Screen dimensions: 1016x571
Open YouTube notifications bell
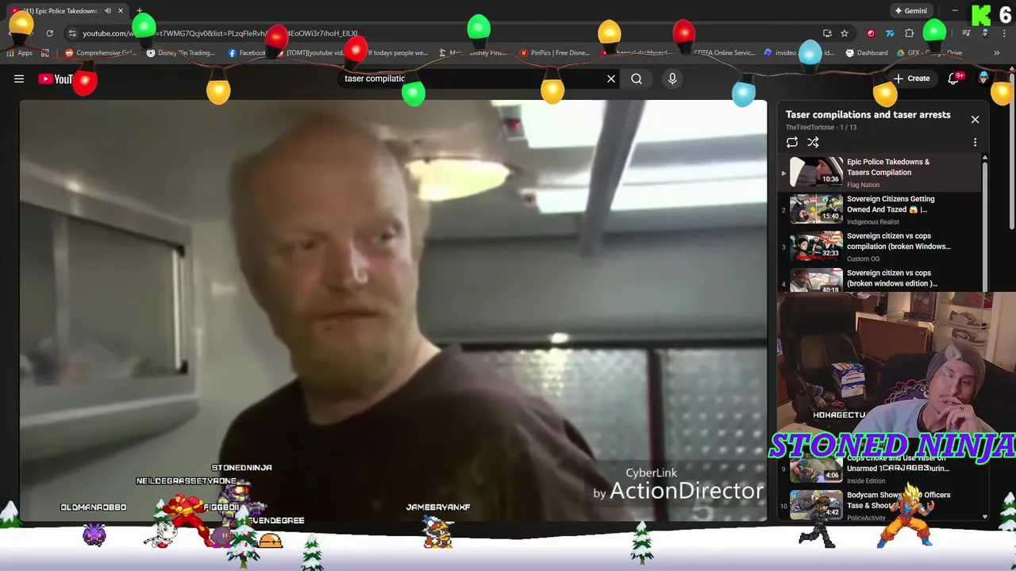(x=955, y=79)
